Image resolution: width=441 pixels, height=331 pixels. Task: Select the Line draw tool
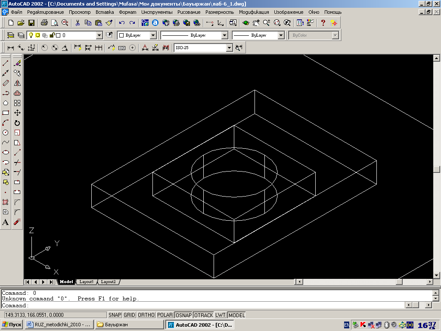[x=6, y=63]
